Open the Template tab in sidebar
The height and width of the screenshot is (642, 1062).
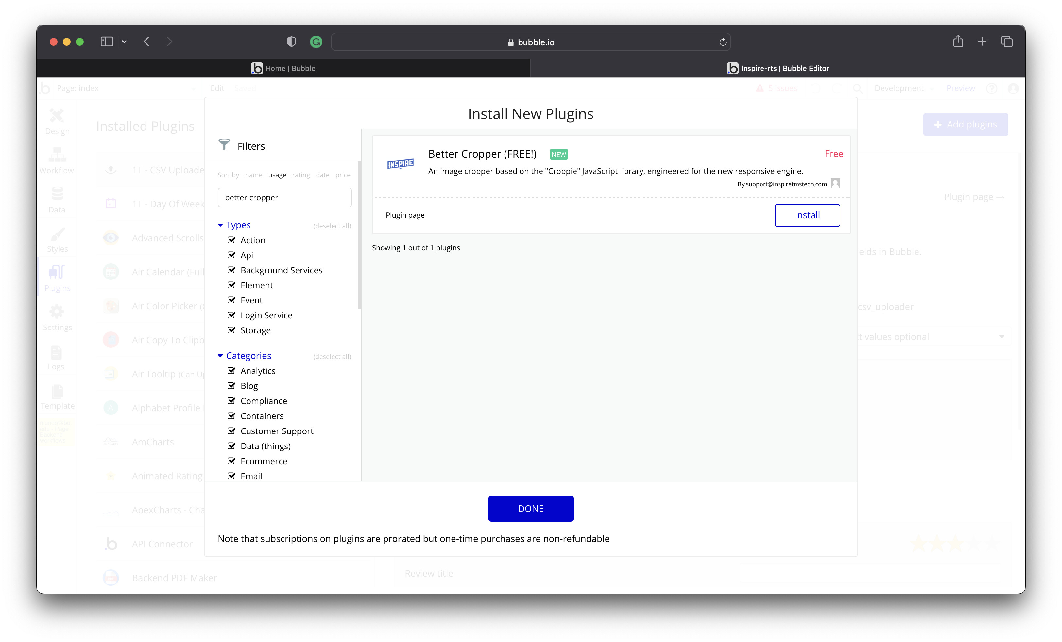click(x=57, y=397)
